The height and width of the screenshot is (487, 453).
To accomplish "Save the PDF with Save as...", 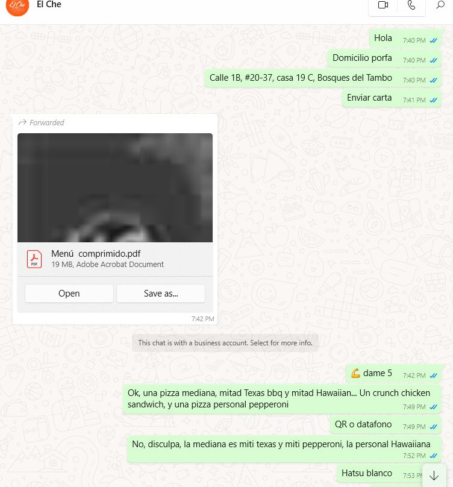I will click(x=161, y=294).
